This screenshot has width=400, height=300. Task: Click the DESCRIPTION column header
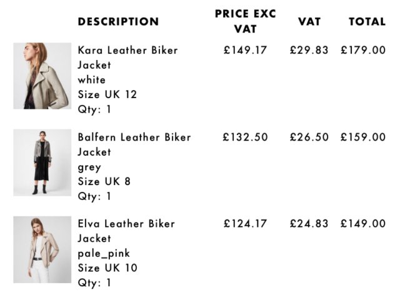[118, 22]
